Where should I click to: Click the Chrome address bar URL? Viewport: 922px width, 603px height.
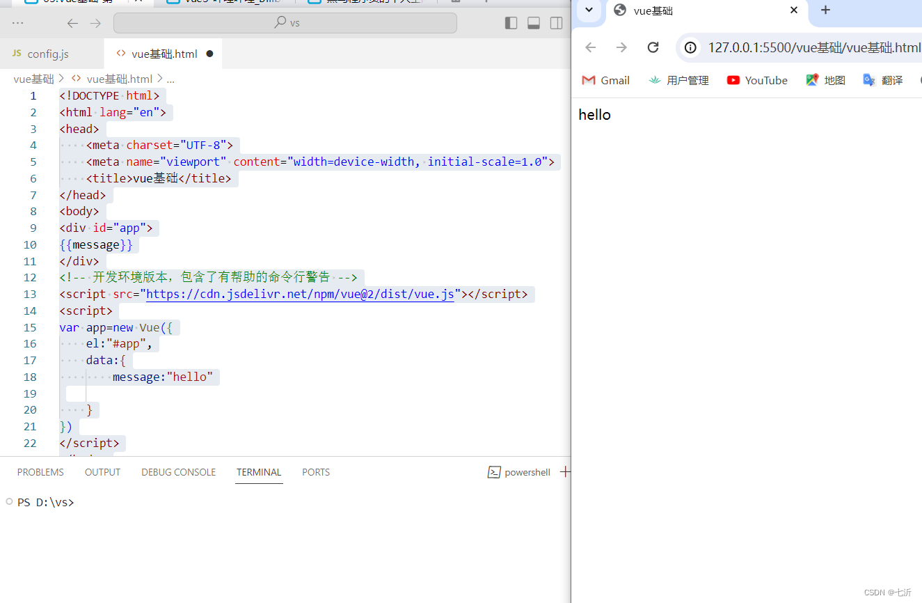[x=814, y=47]
